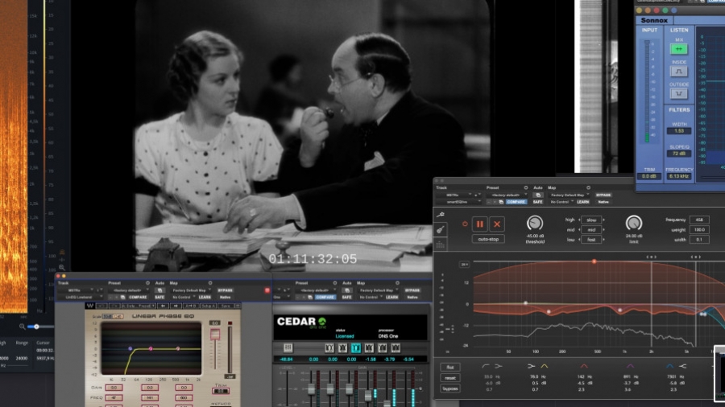725x407 pixels.
Task: Click the Waves W logo menu button
Action: point(90,306)
